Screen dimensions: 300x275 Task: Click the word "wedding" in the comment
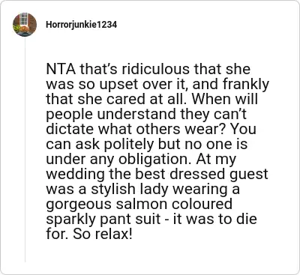[x=75, y=175]
